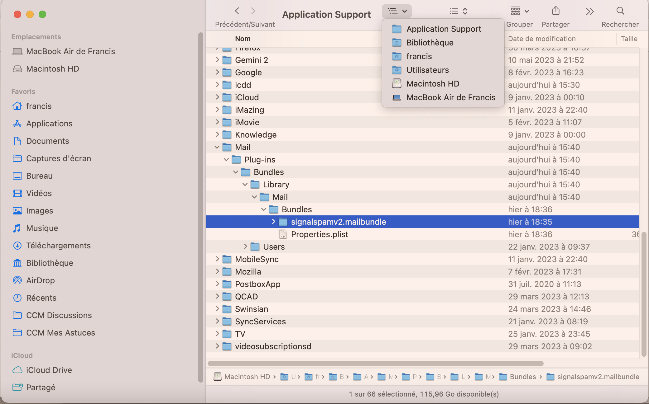
Task: Select iCloud Drive in the sidebar
Action: [49, 370]
